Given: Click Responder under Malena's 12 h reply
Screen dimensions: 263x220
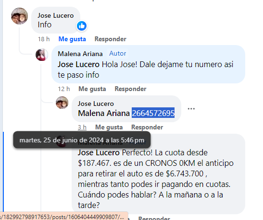Looking at the screenshot, I should pyautogui.click(x=130, y=89).
